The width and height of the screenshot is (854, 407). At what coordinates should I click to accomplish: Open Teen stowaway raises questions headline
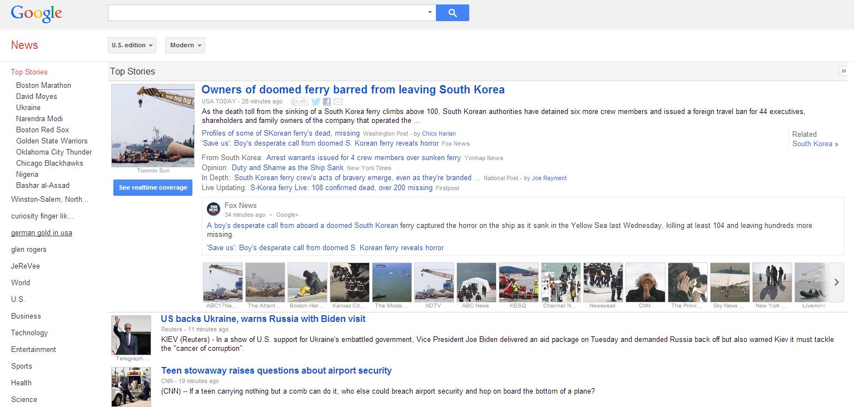(x=276, y=370)
